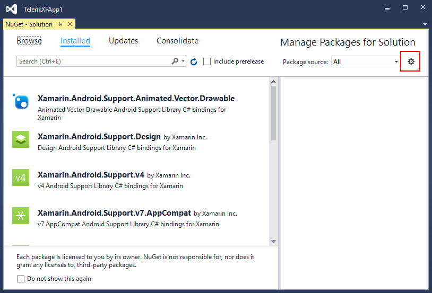Select Xamarin.Android.Support.Design package title
This screenshot has width=432, height=293.
(99, 137)
